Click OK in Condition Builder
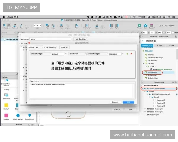 (128, 102)
